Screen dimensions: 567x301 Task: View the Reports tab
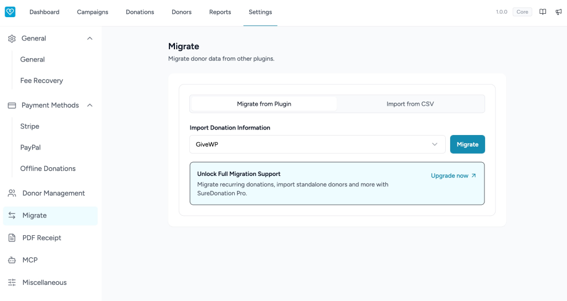point(220,12)
